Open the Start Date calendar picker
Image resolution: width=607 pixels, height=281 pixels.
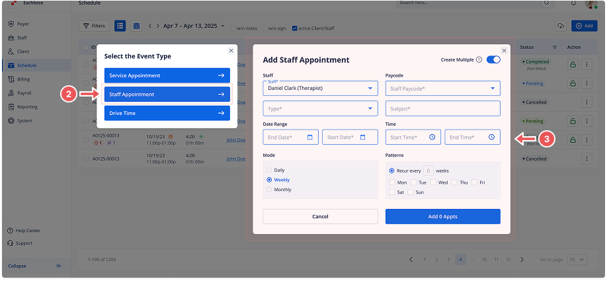(x=363, y=137)
